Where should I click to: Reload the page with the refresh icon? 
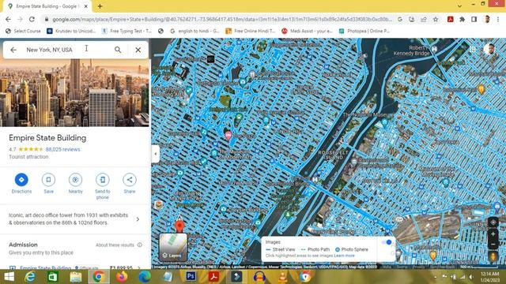point(32,19)
